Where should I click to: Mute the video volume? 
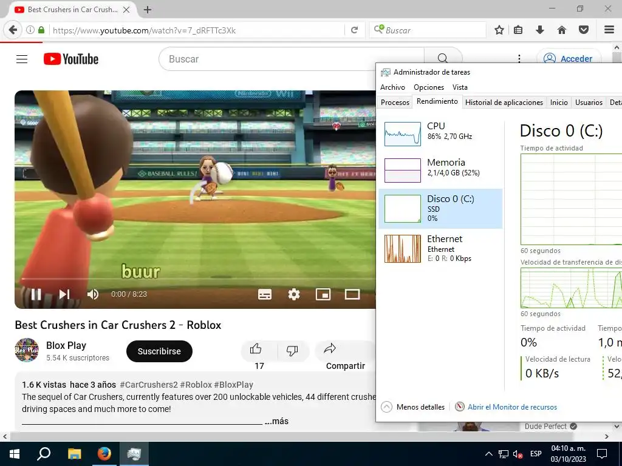click(x=93, y=294)
